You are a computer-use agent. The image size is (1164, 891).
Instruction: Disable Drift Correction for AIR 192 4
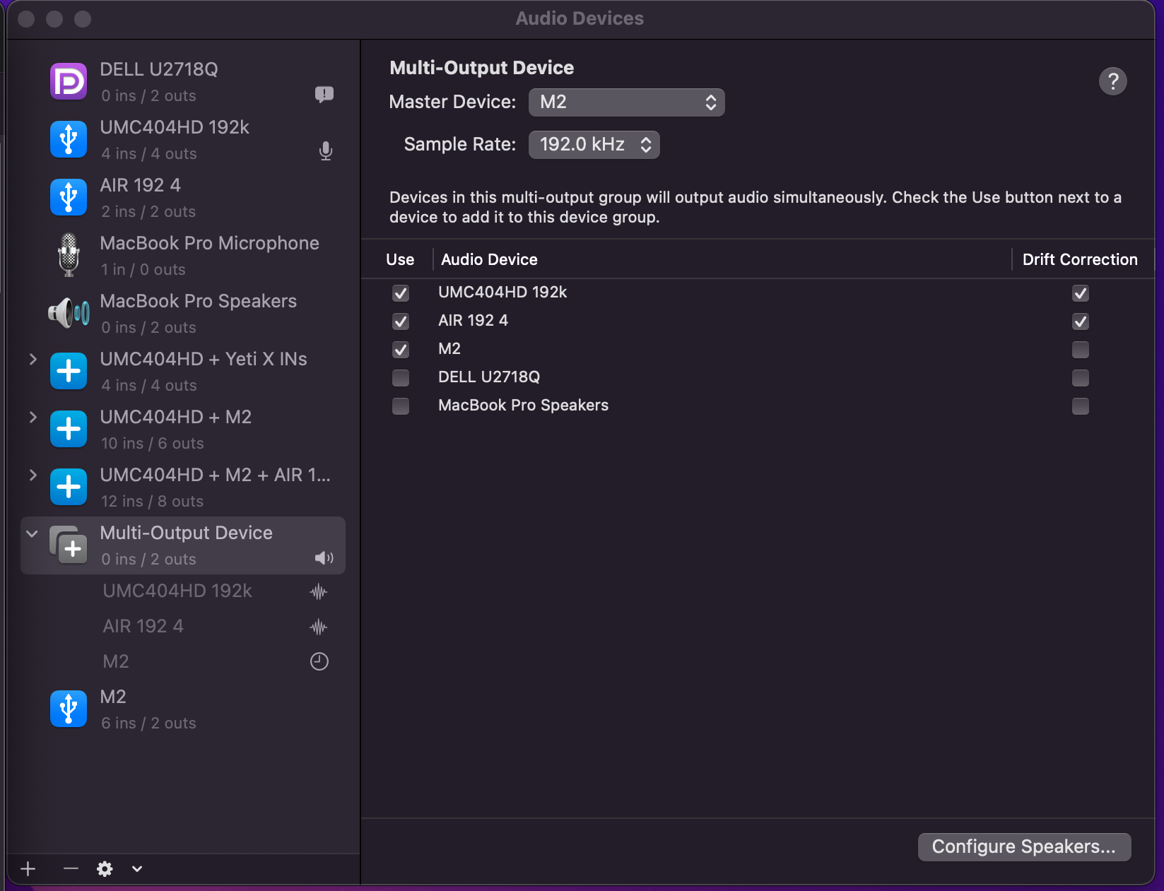1080,321
